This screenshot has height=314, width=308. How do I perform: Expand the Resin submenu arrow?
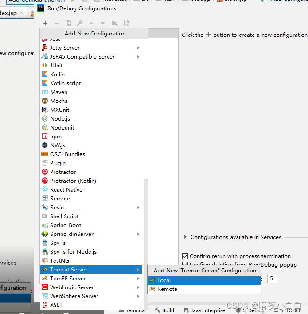pyautogui.click(x=138, y=207)
